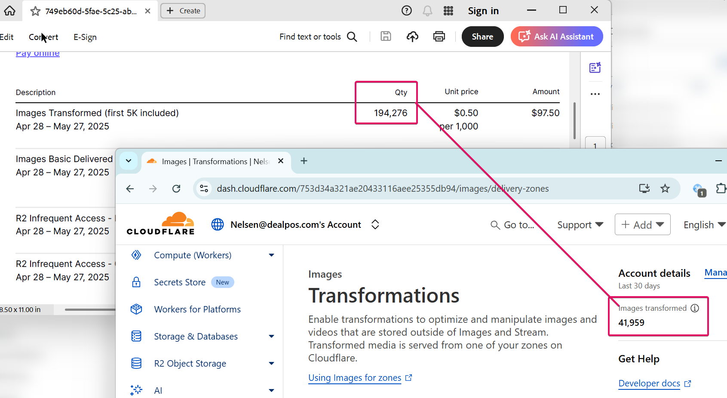Click Find text or tools search
Image resolution: width=727 pixels, height=398 pixels.
coord(318,37)
